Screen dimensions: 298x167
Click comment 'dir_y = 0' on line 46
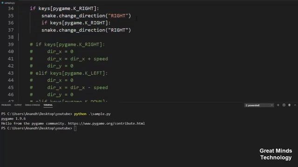tap(60, 95)
